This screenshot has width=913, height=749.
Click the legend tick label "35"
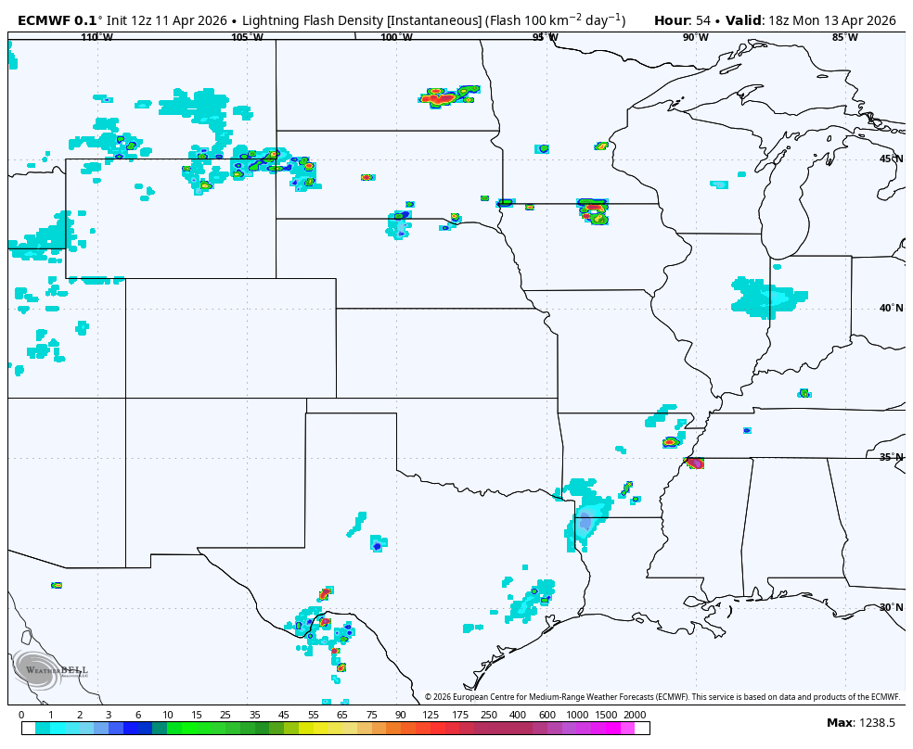254,715
